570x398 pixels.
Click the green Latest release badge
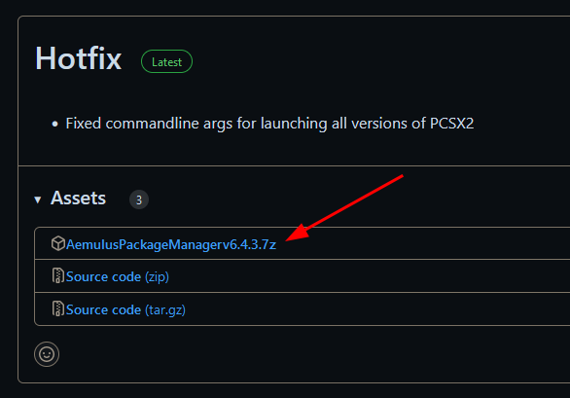tap(167, 61)
